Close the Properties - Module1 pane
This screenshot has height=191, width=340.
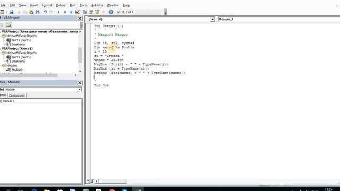click(x=80, y=83)
